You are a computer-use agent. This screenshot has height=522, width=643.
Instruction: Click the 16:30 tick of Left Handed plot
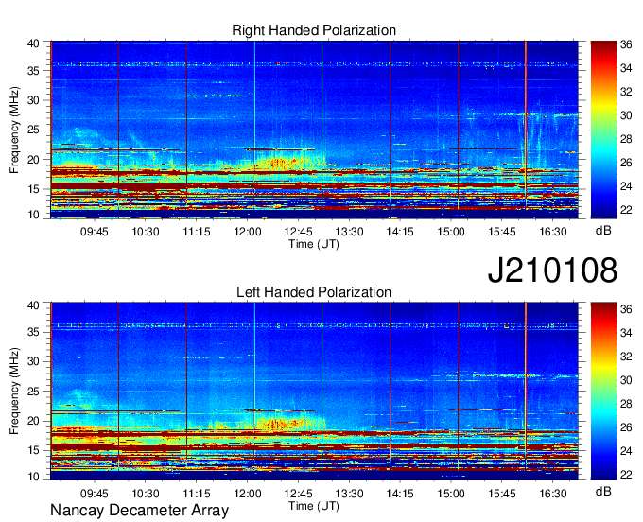(x=553, y=493)
